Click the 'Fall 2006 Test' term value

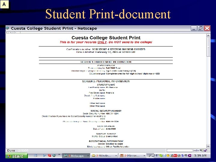pos(113,68)
